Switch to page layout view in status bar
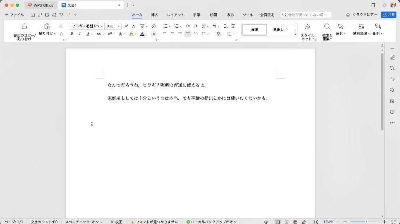 coord(278,222)
